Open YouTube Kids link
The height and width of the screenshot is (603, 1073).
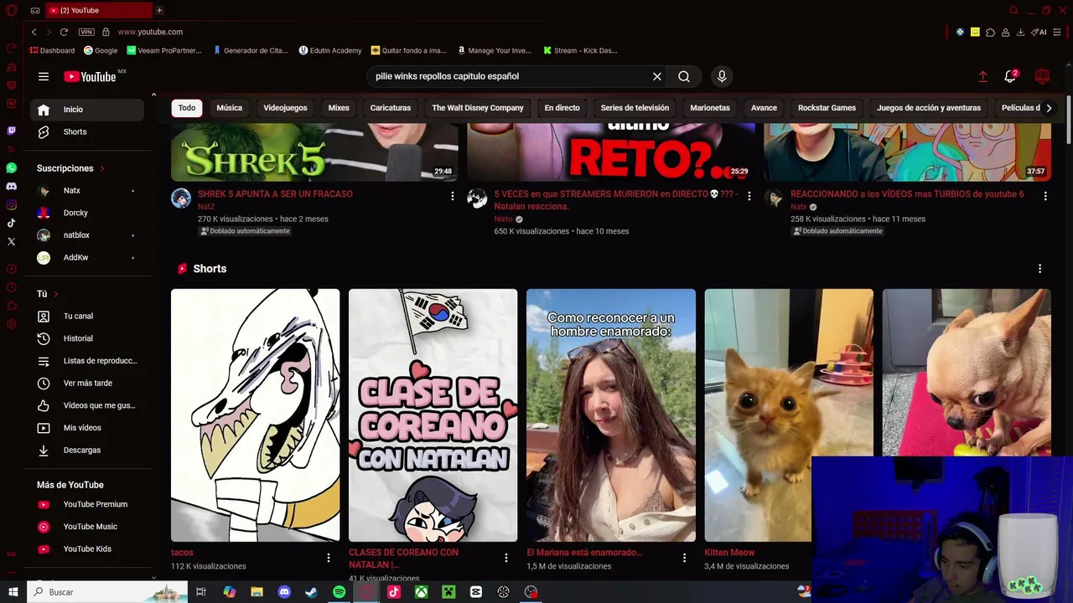tap(87, 549)
